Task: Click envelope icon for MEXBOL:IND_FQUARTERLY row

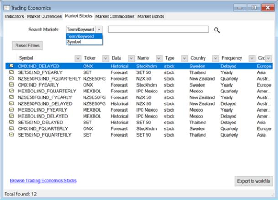Action: click(x=11, y=91)
